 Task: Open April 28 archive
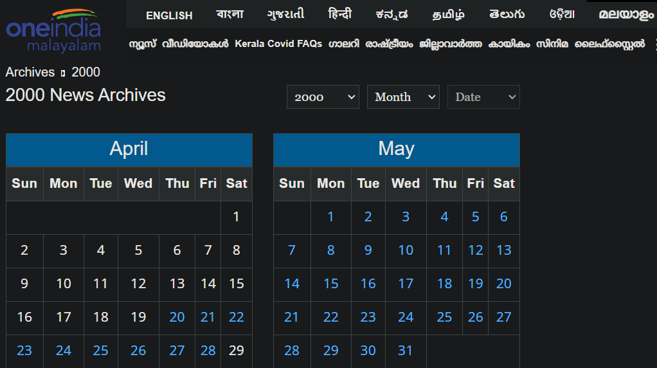click(x=208, y=351)
